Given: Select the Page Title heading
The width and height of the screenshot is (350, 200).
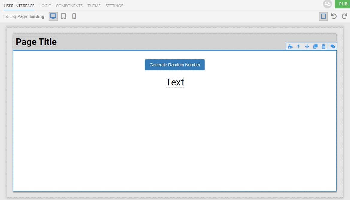Looking at the screenshot, I should click(x=36, y=42).
